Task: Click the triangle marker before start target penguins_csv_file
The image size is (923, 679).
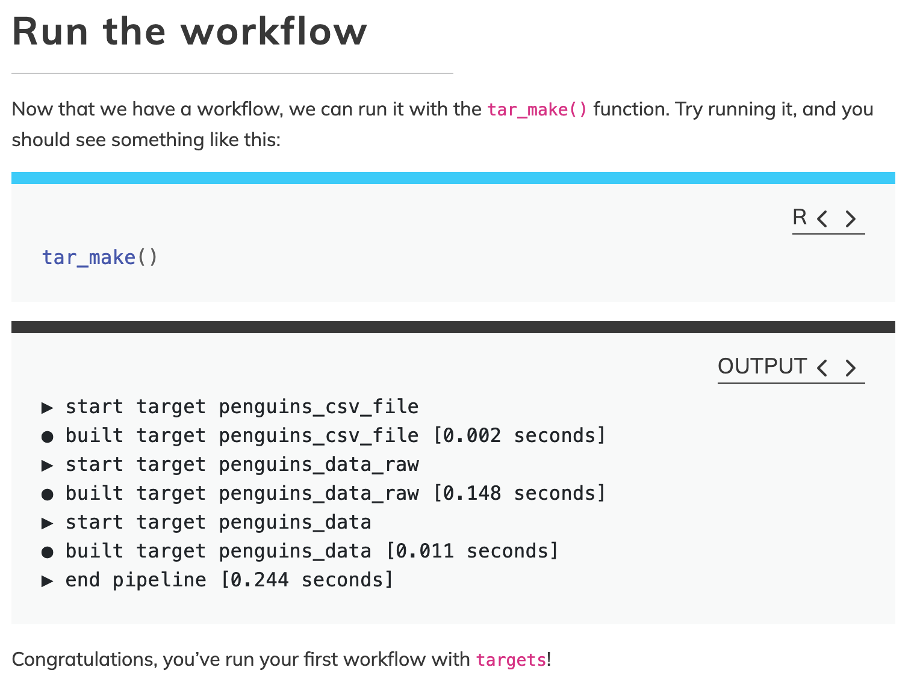Action: coord(48,408)
